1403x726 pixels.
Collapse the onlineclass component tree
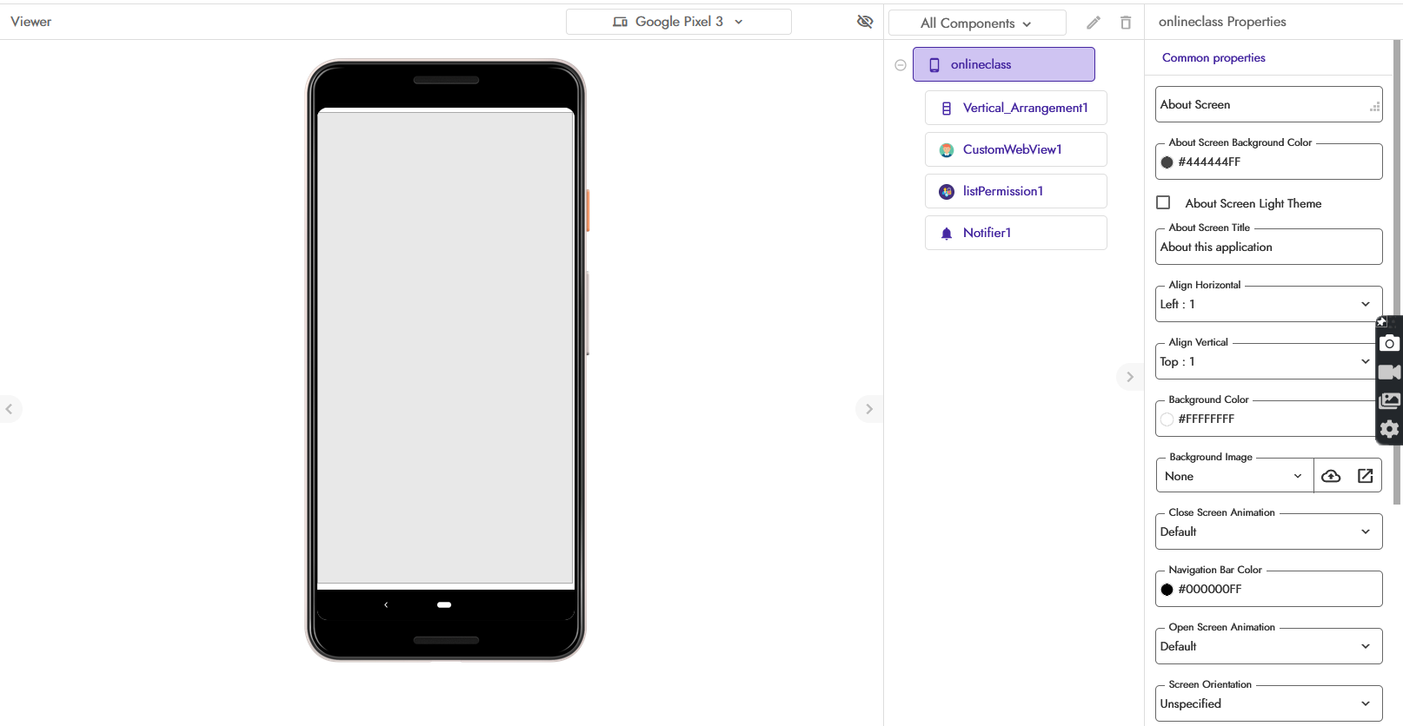(x=901, y=65)
